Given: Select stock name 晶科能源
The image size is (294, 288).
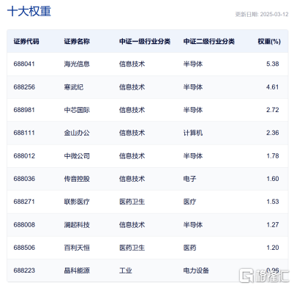Looking at the screenshot, I should point(77,270).
